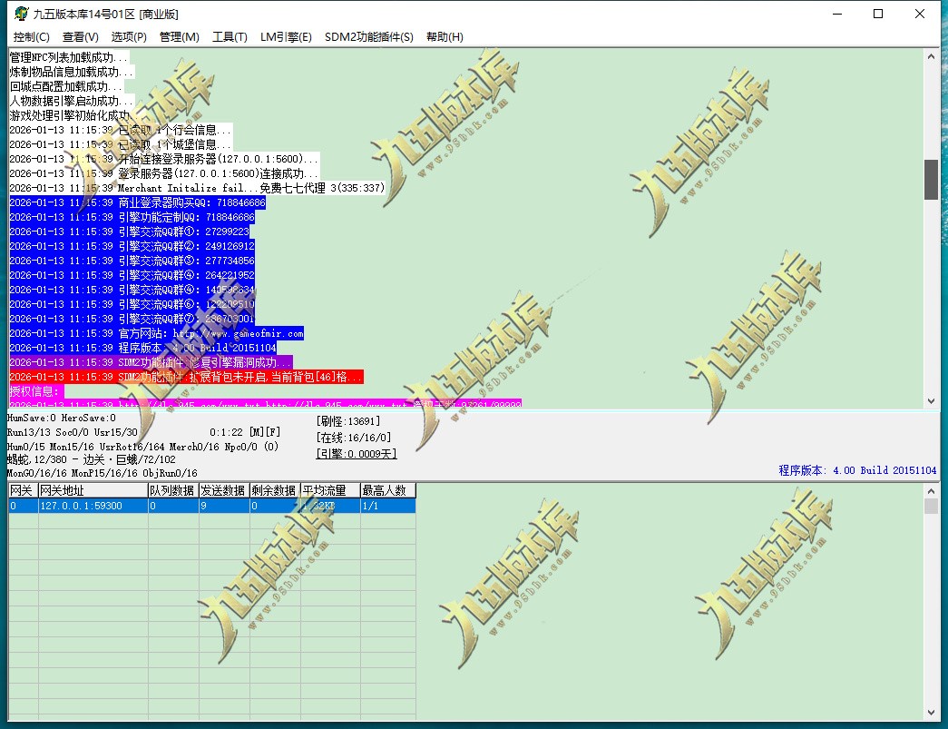Click the 剩余数据 column header
This screenshot has width=948, height=729.
pyautogui.click(x=275, y=490)
